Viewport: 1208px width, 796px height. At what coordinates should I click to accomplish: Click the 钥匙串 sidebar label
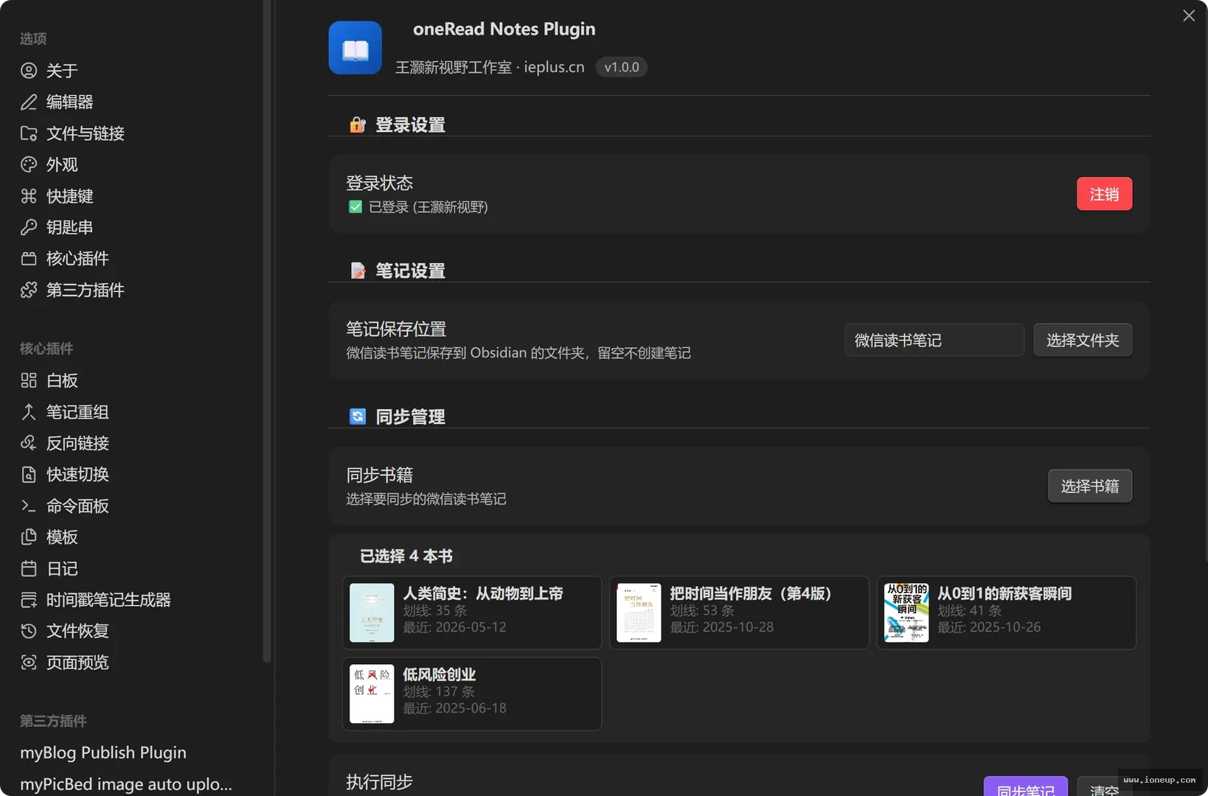pyautogui.click(x=70, y=227)
